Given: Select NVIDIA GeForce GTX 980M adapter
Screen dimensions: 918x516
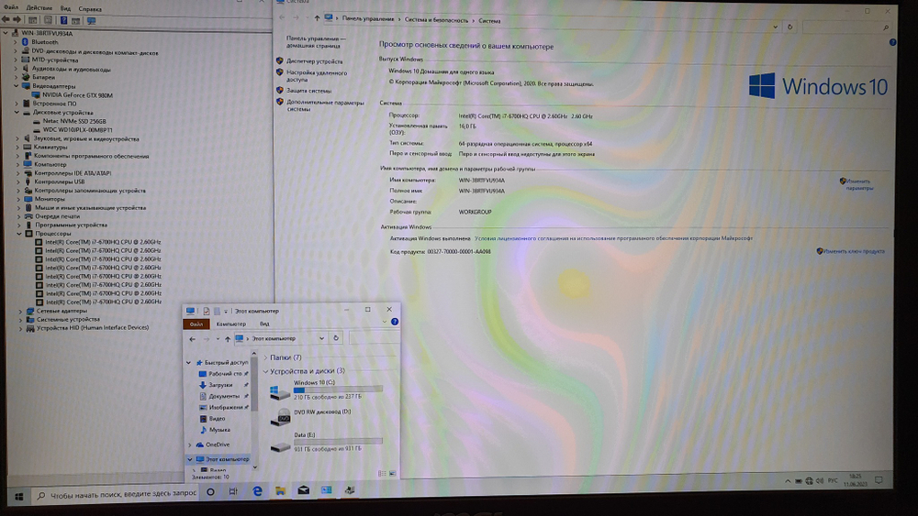Looking at the screenshot, I should click(x=77, y=94).
